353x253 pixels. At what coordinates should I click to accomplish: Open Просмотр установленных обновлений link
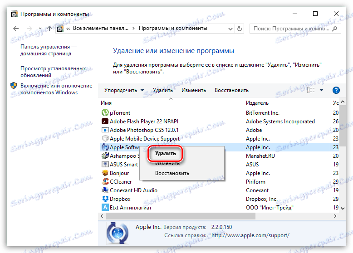click(x=54, y=72)
